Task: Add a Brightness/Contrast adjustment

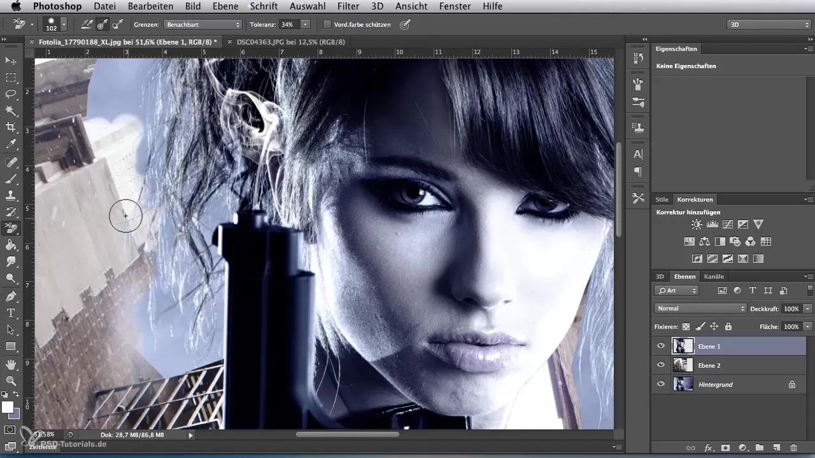Action: 697,224
